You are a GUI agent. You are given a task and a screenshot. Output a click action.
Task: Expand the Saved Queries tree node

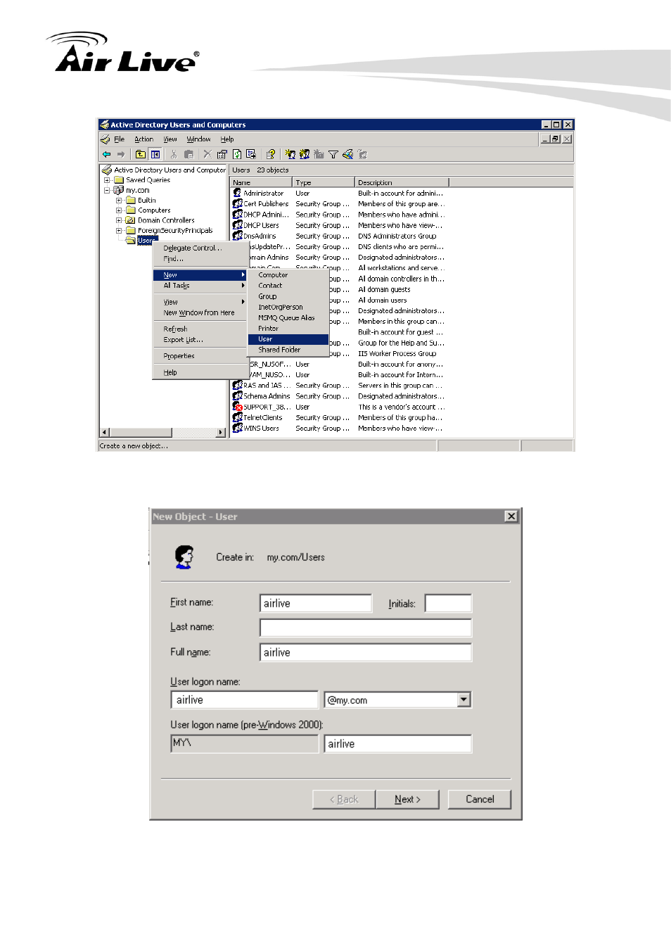click(107, 180)
